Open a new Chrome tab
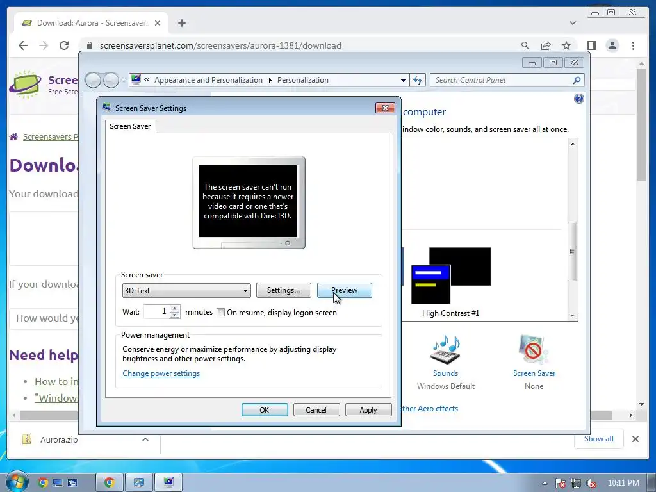Viewport: 656px width, 492px height. (181, 23)
